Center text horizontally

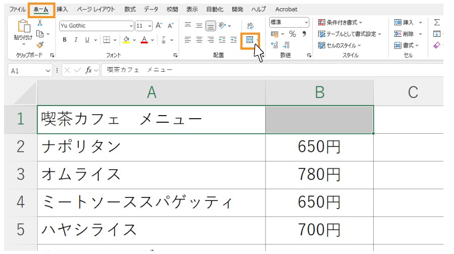(x=199, y=40)
